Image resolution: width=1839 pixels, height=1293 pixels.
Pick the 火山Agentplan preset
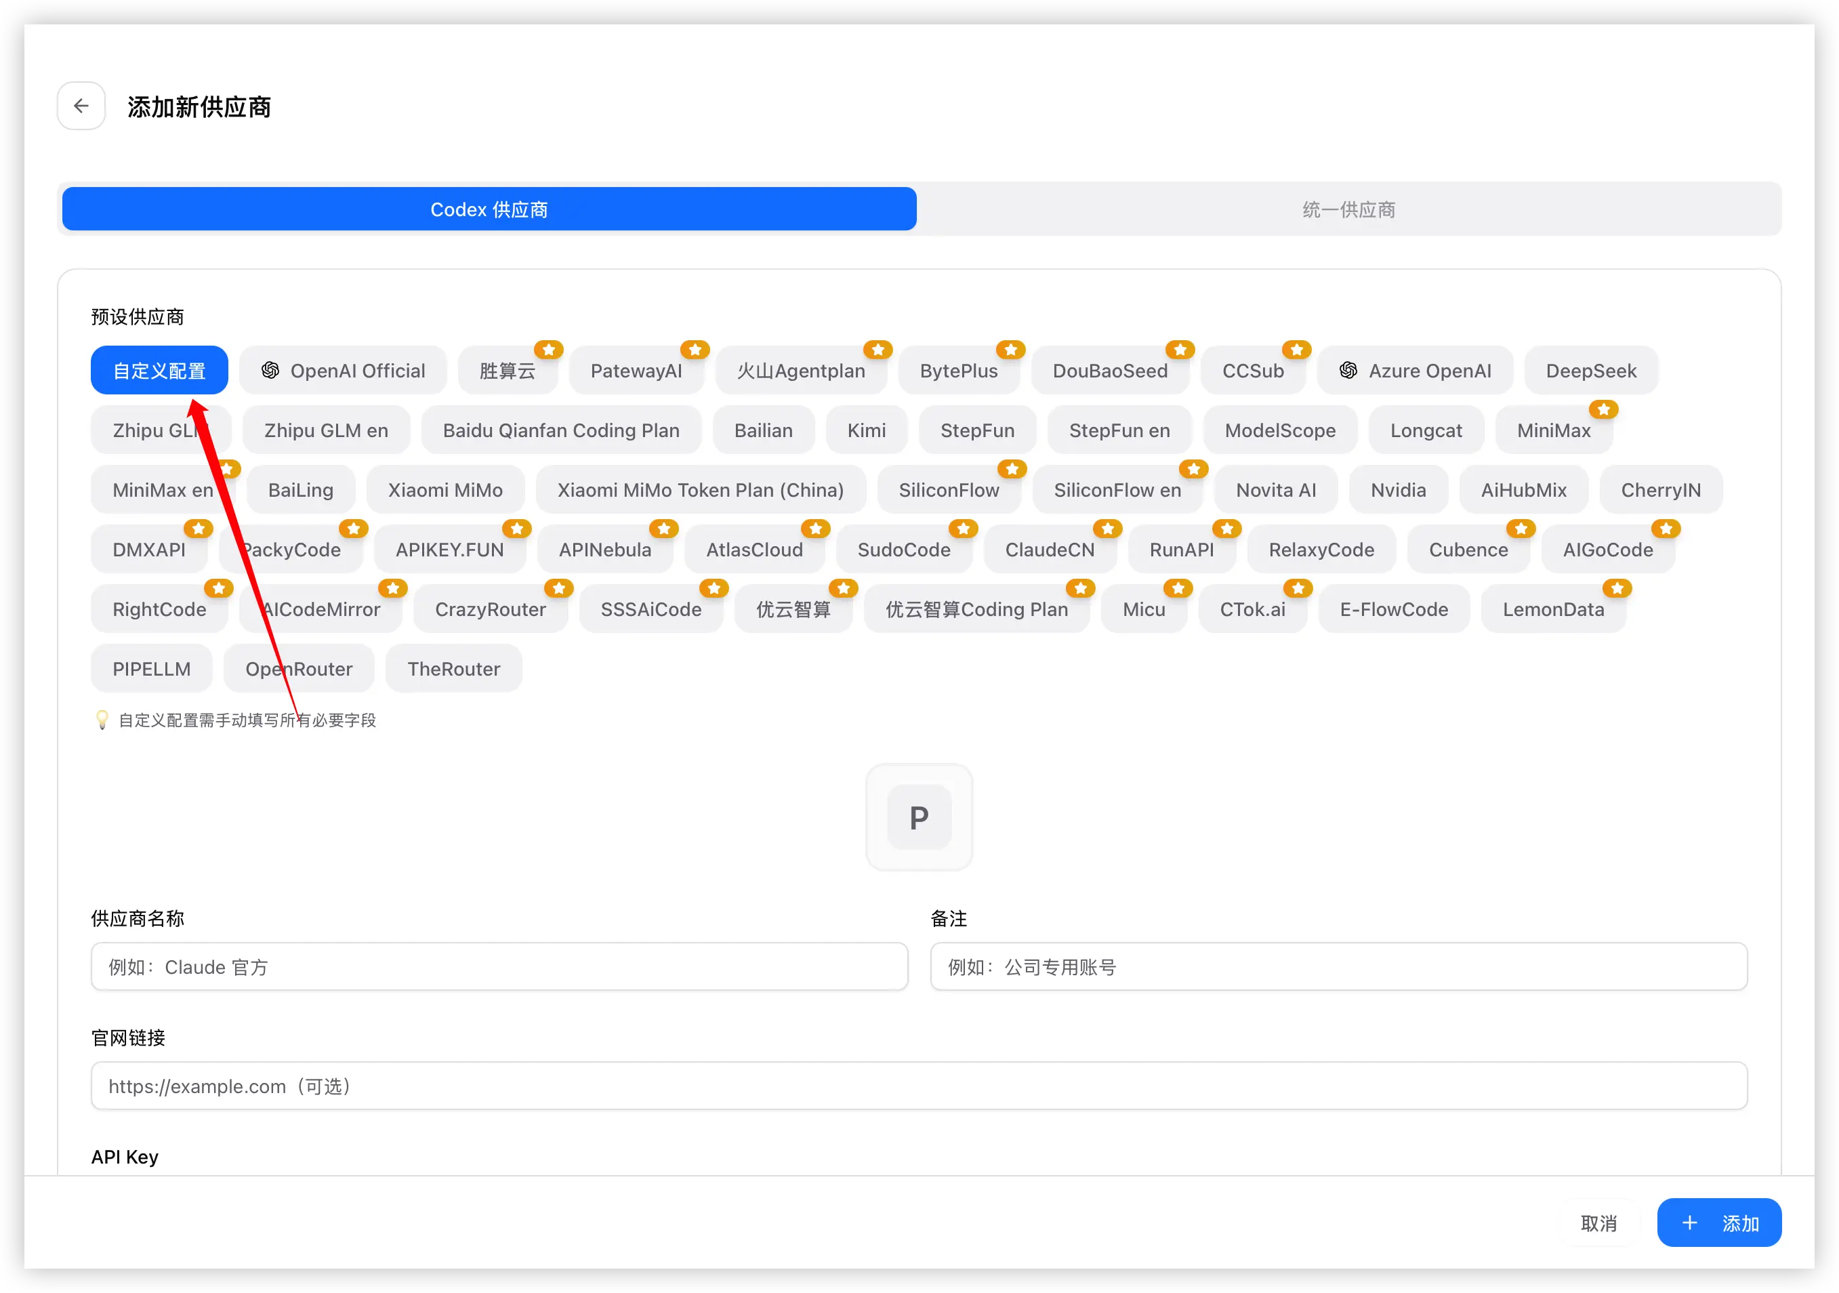point(801,370)
